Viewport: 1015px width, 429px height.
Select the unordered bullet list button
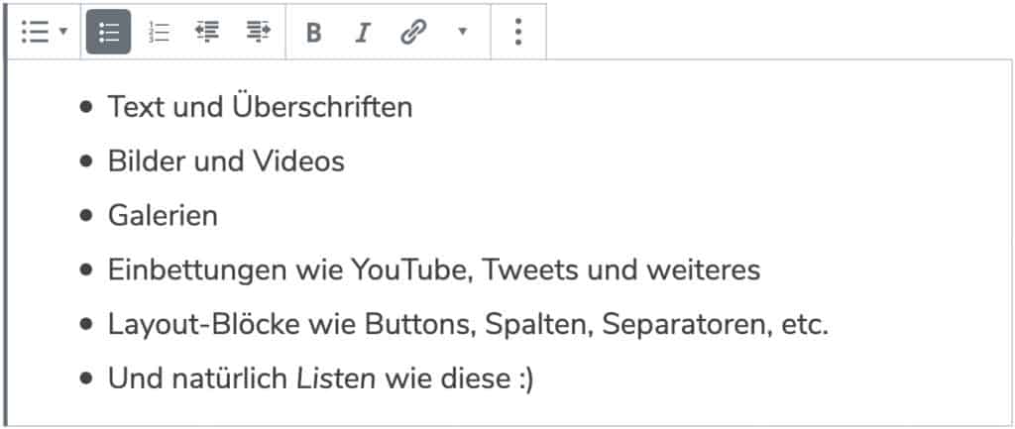109,32
